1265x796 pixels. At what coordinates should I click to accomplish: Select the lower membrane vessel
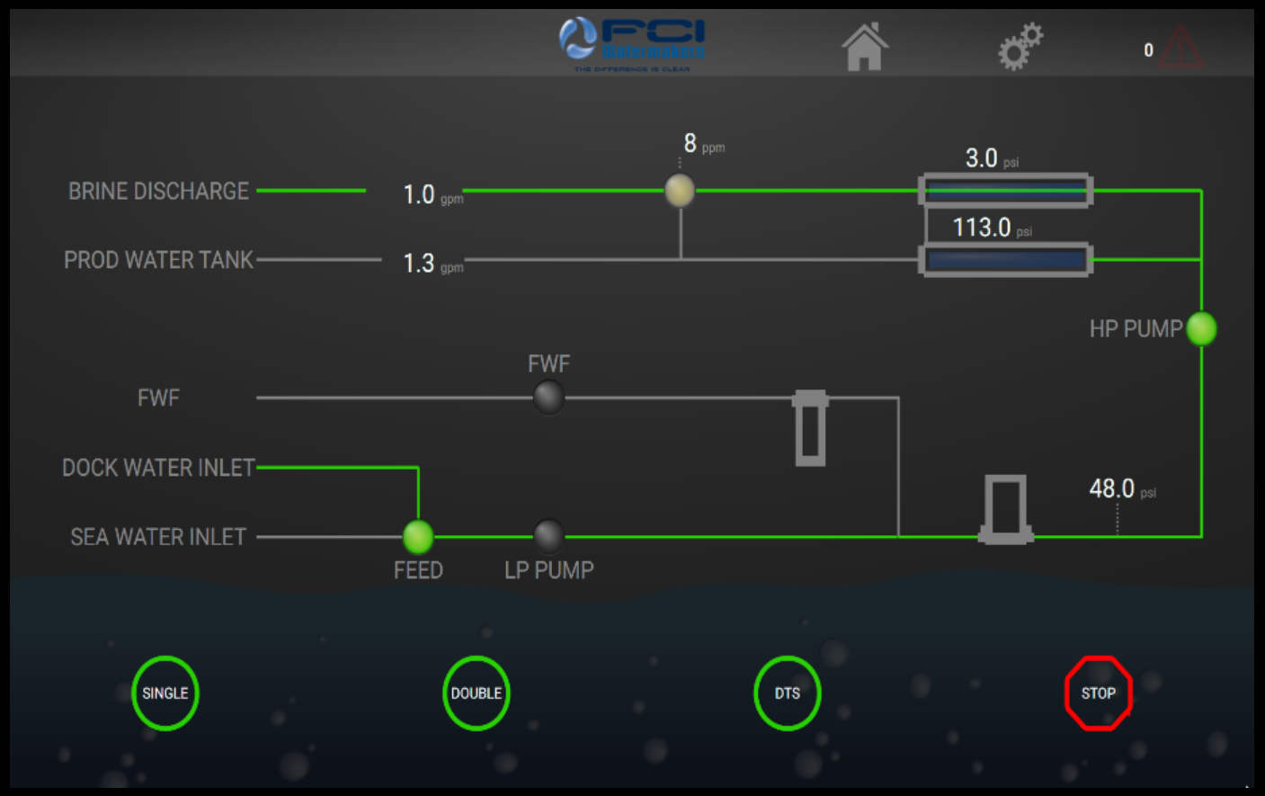coord(1006,260)
